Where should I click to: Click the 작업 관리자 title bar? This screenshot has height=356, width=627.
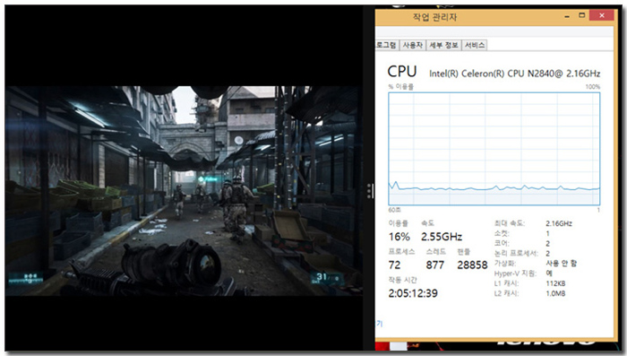click(468, 16)
